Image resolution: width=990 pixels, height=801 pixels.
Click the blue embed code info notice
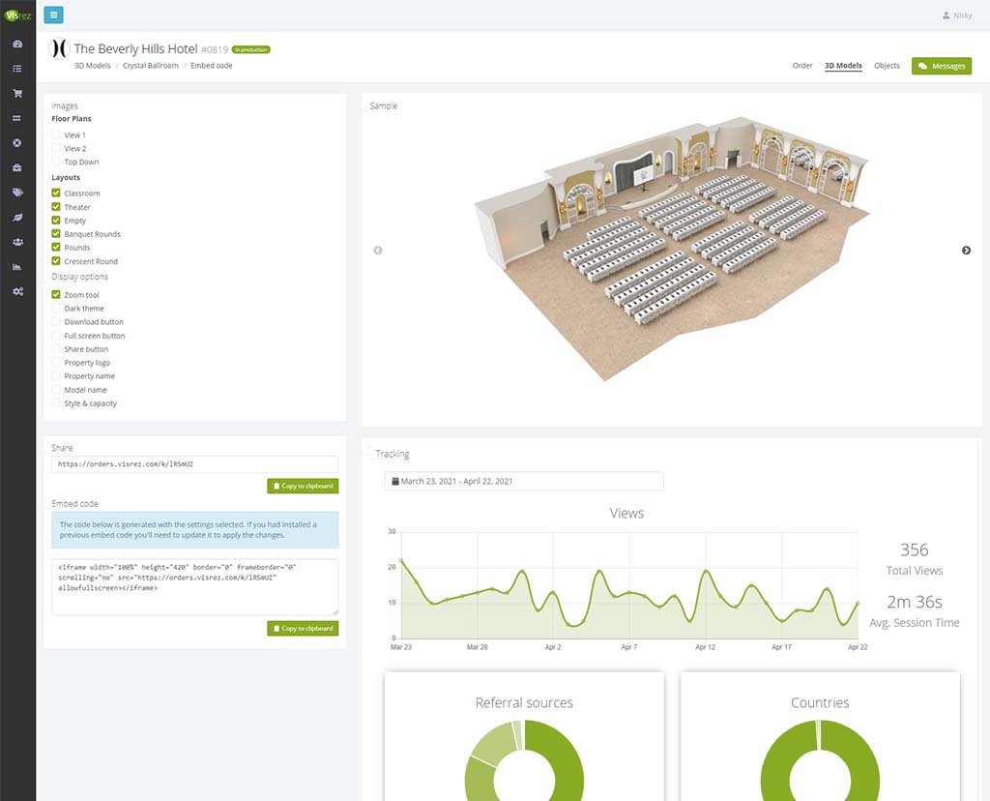pos(195,529)
